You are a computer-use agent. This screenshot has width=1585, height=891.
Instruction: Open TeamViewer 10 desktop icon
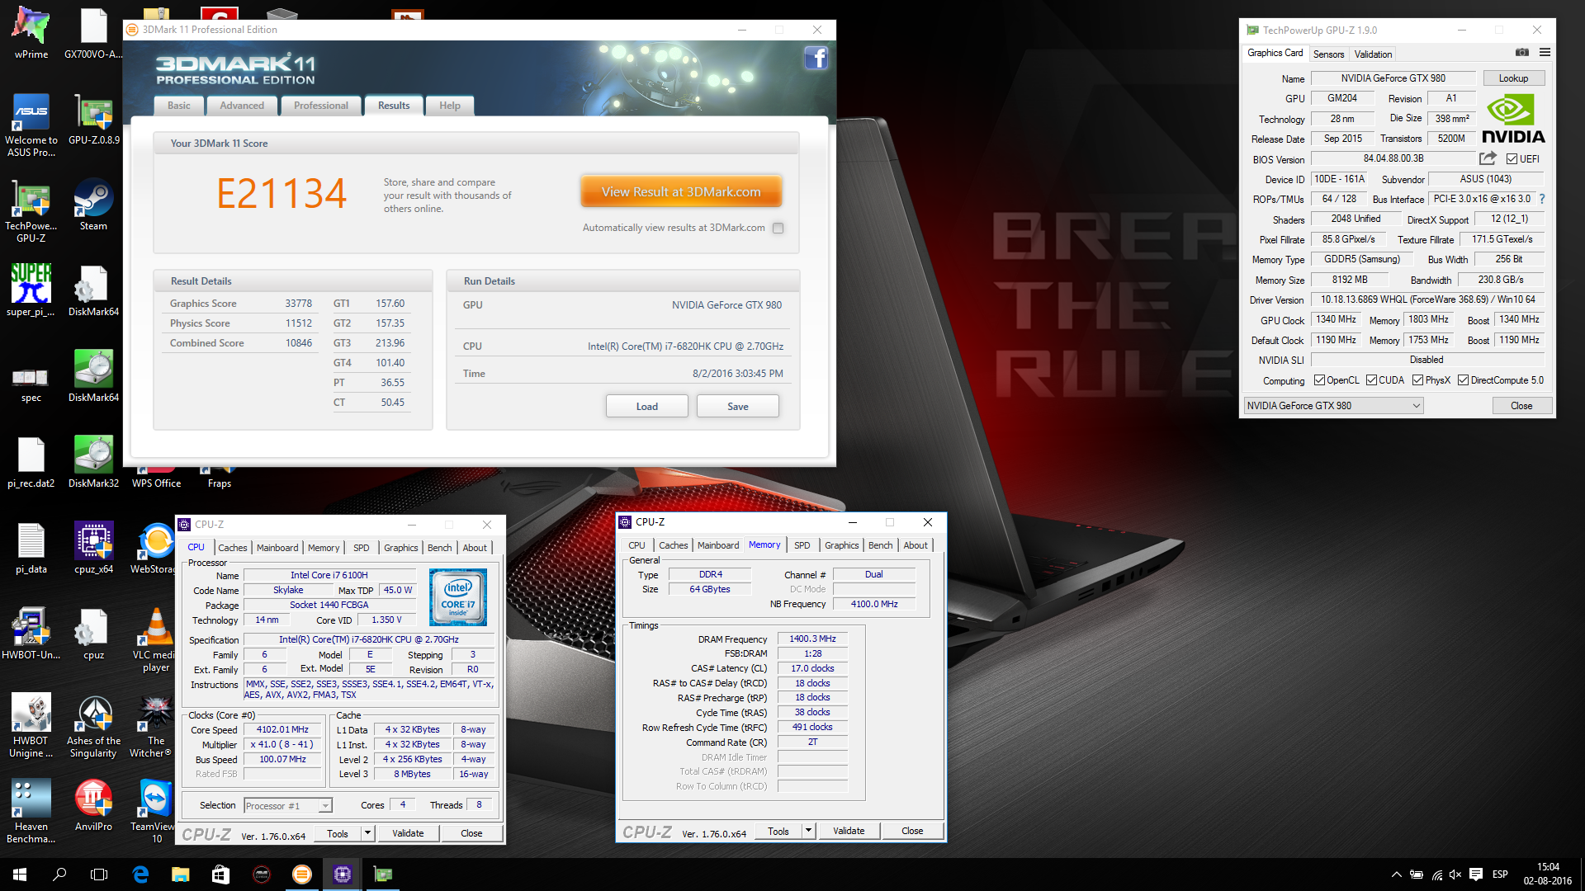154,811
